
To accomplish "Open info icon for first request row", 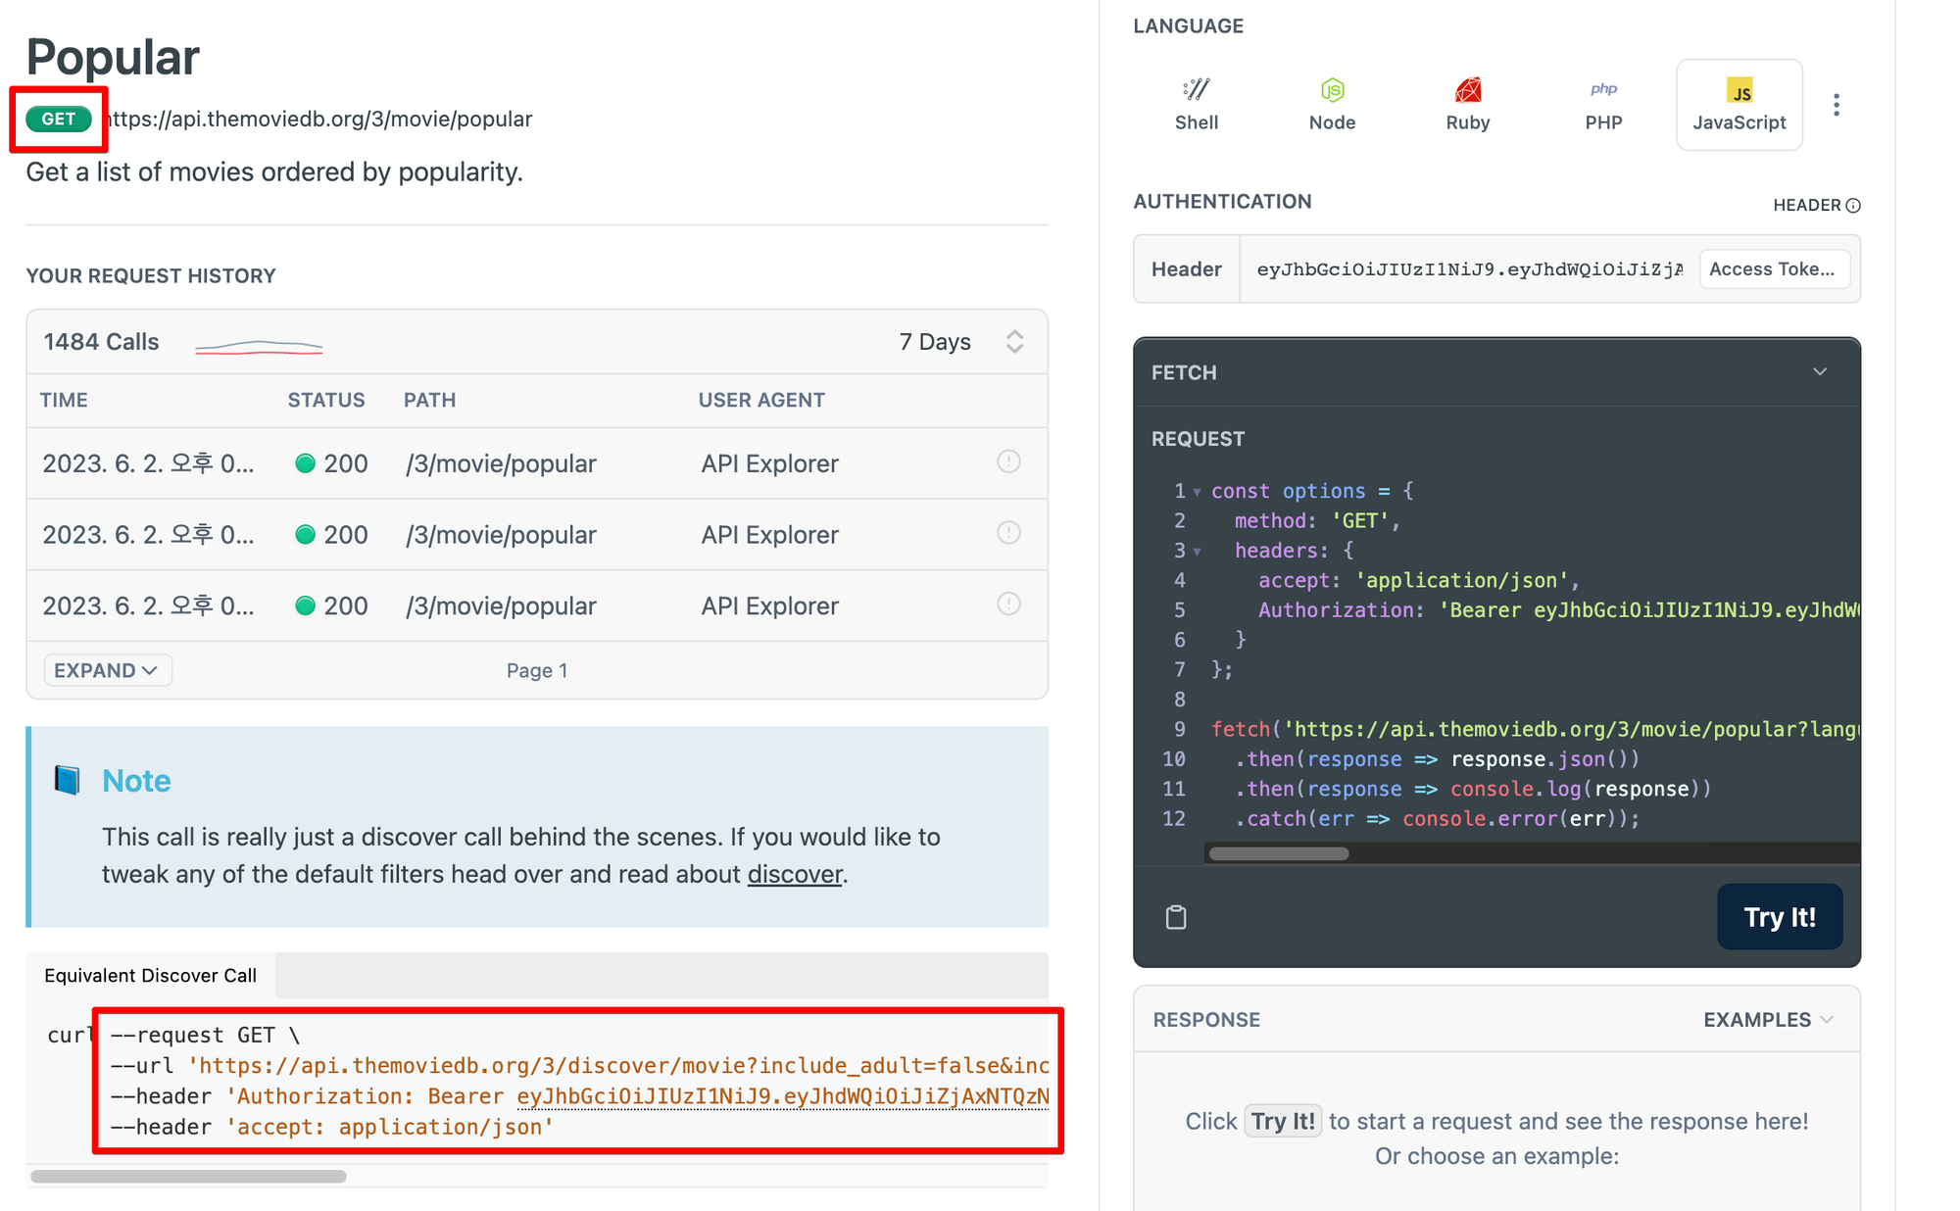I will coord(1008,461).
